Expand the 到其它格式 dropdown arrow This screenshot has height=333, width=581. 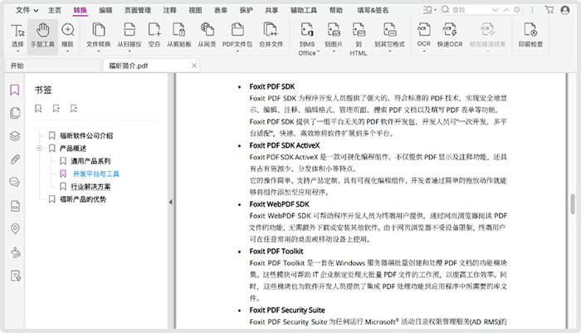389,51
